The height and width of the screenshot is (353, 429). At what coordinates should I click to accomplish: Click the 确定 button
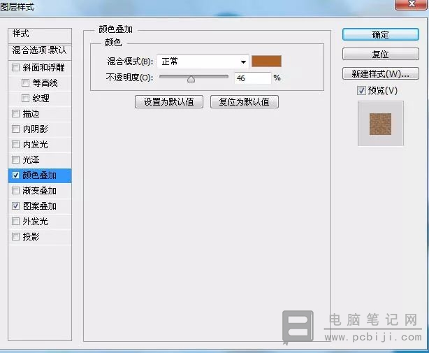point(381,35)
